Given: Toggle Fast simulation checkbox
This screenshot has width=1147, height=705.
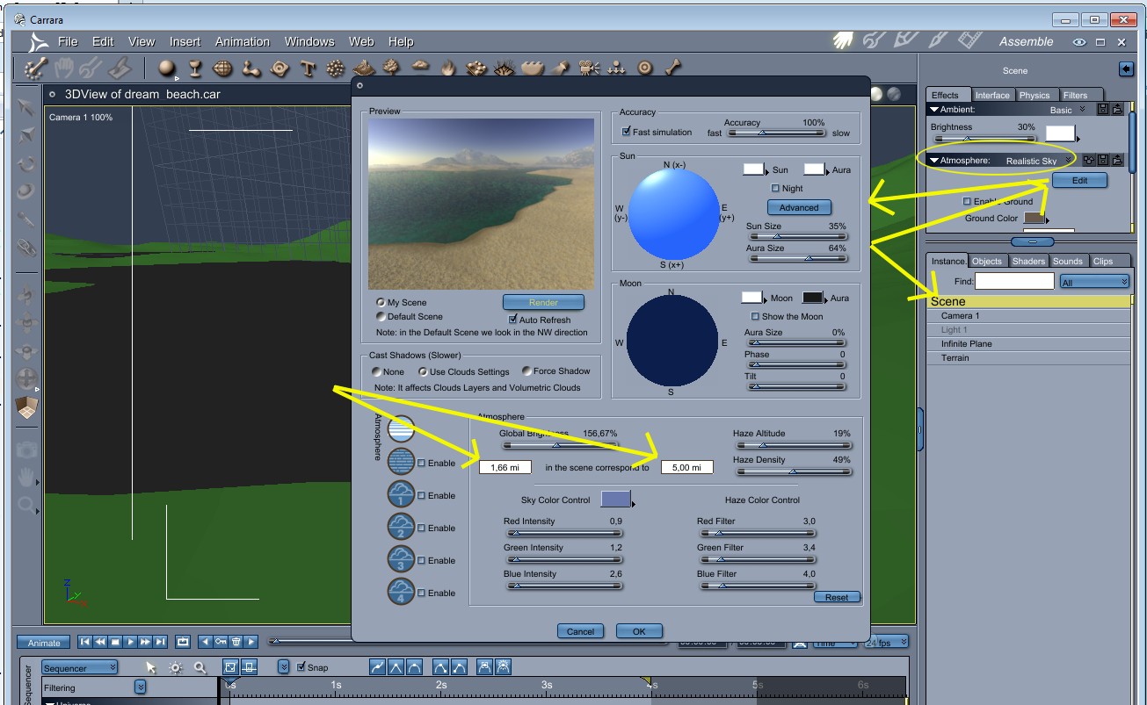Looking at the screenshot, I should pos(626,132).
